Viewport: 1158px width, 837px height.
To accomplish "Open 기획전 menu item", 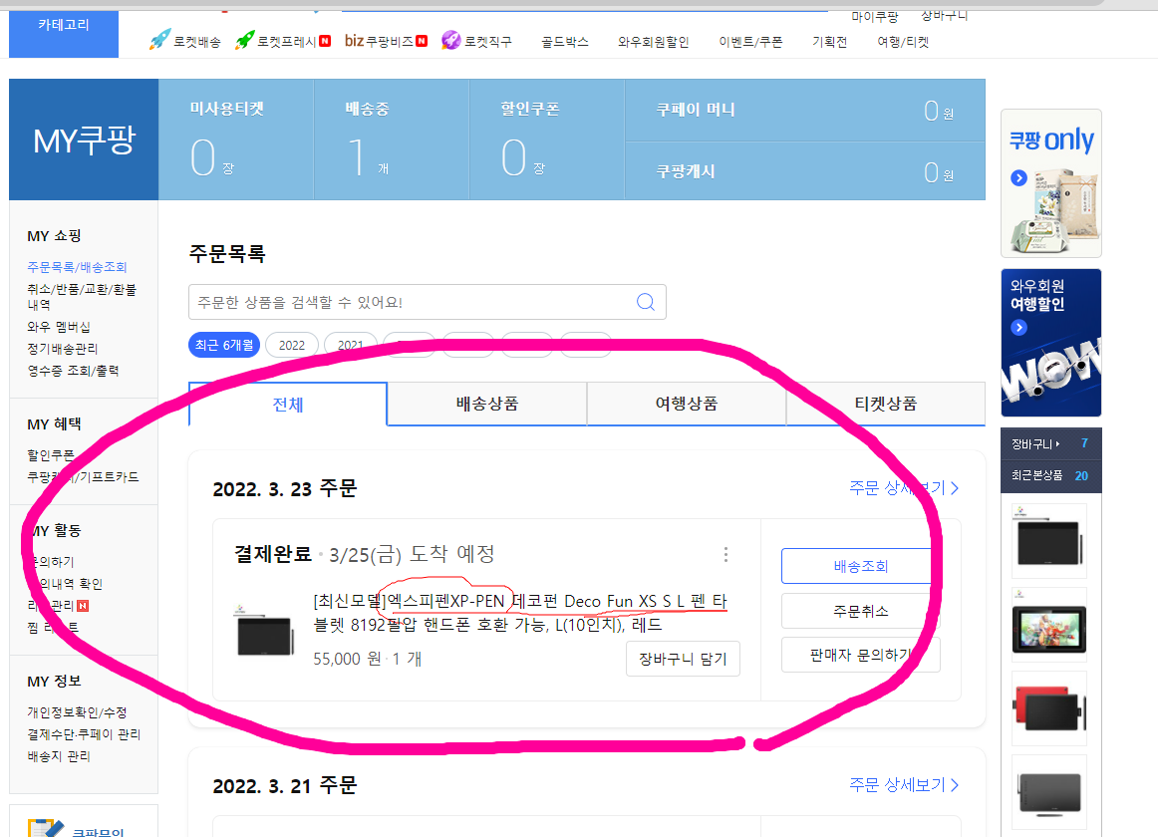I will (829, 42).
